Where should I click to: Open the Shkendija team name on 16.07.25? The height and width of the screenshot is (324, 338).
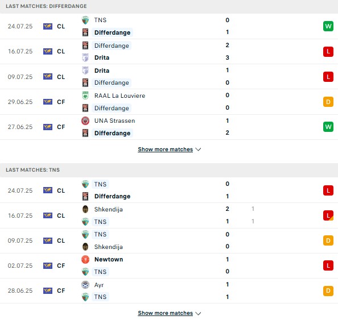[x=109, y=209]
